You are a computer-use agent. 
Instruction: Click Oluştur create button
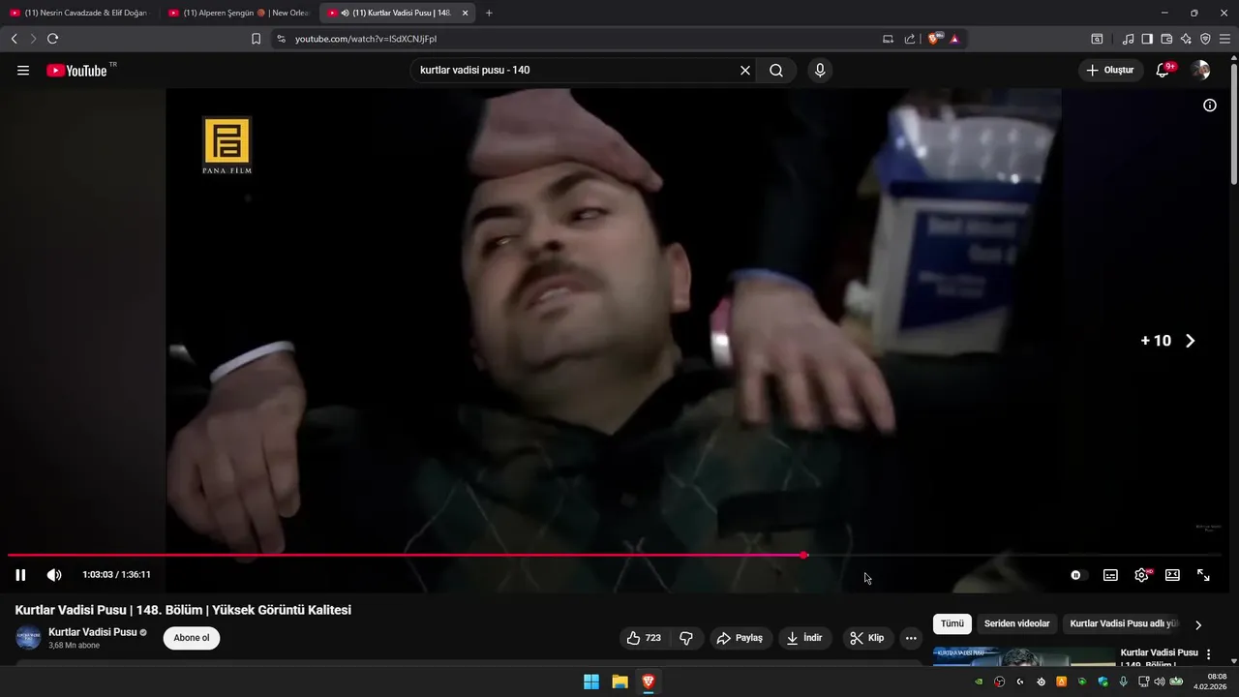pos(1110,71)
